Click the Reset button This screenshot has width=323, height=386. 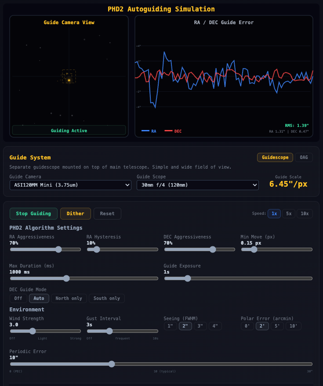pyautogui.click(x=107, y=213)
